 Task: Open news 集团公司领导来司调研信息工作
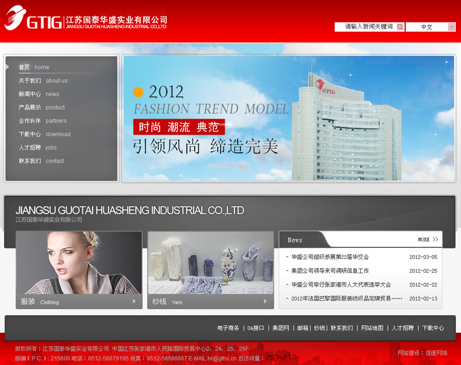[x=330, y=271]
